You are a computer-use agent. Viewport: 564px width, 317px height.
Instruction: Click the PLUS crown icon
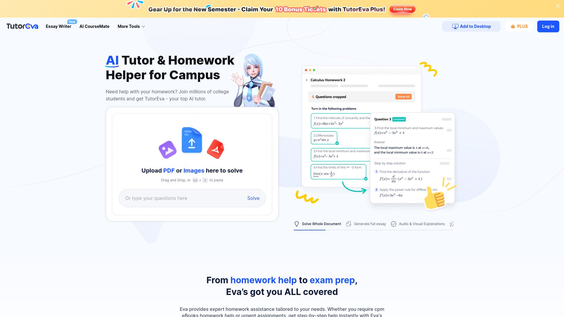pyautogui.click(x=513, y=26)
